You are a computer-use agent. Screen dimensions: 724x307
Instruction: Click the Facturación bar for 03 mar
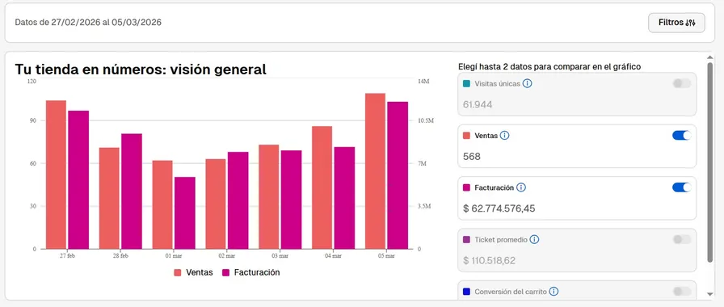click(x=292, y=200)
